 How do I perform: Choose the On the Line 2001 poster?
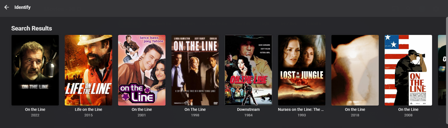(x=142, y=70)
